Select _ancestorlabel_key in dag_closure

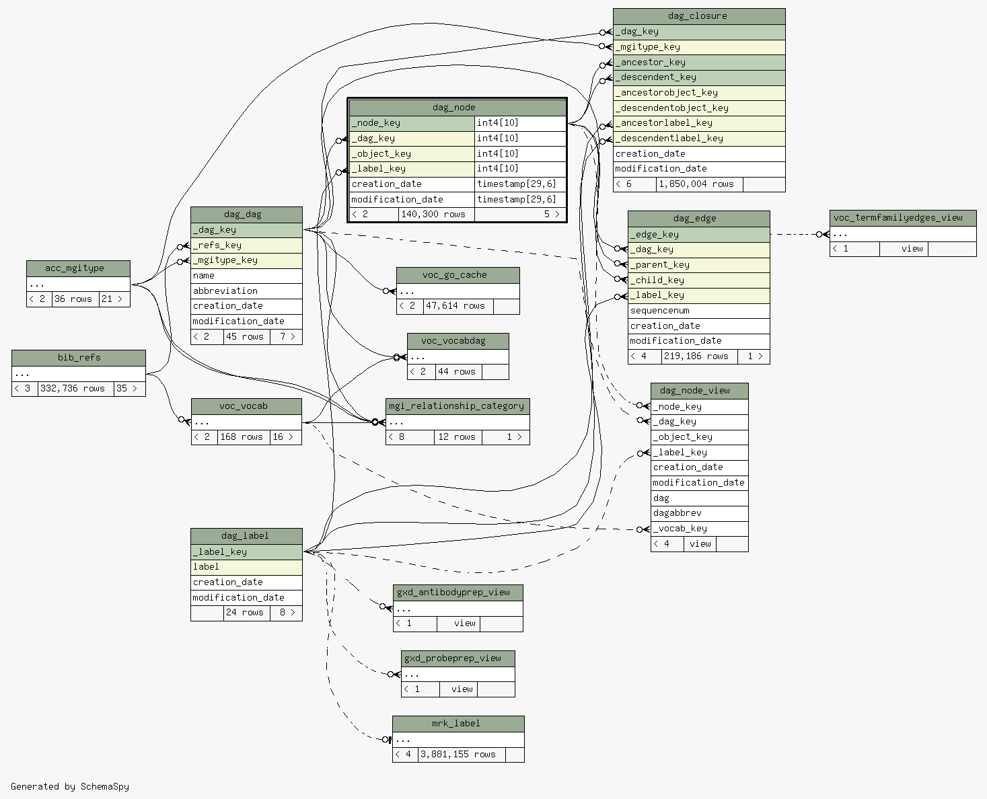[x=699, y=123]
